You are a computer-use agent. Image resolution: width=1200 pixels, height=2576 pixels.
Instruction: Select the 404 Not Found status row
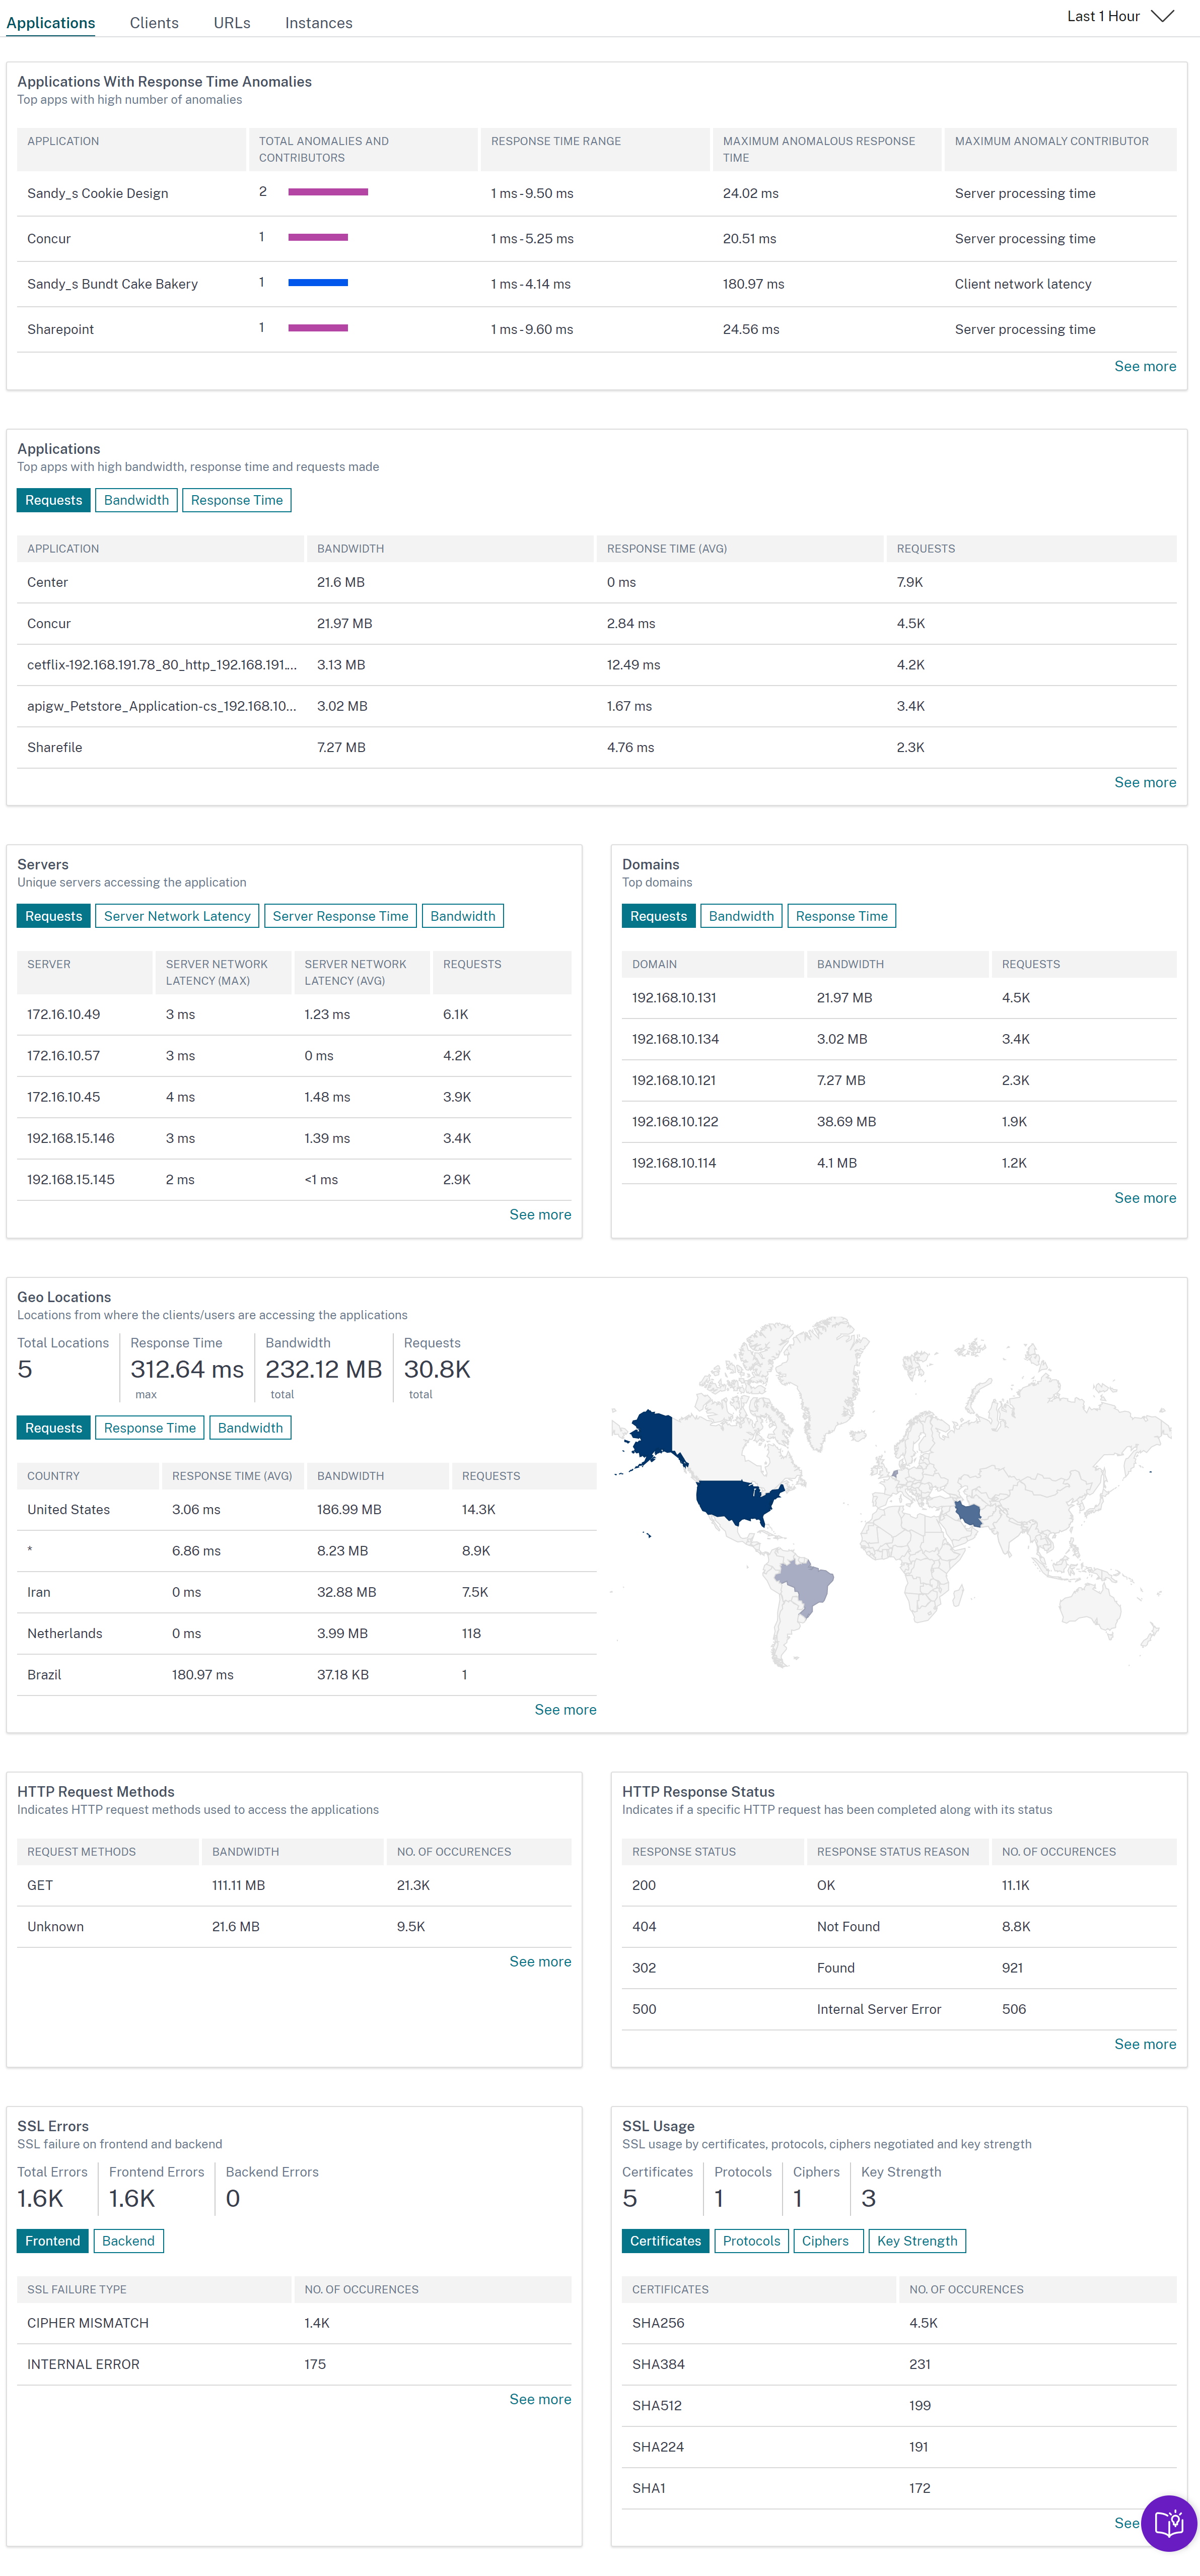coord(899,1927)
